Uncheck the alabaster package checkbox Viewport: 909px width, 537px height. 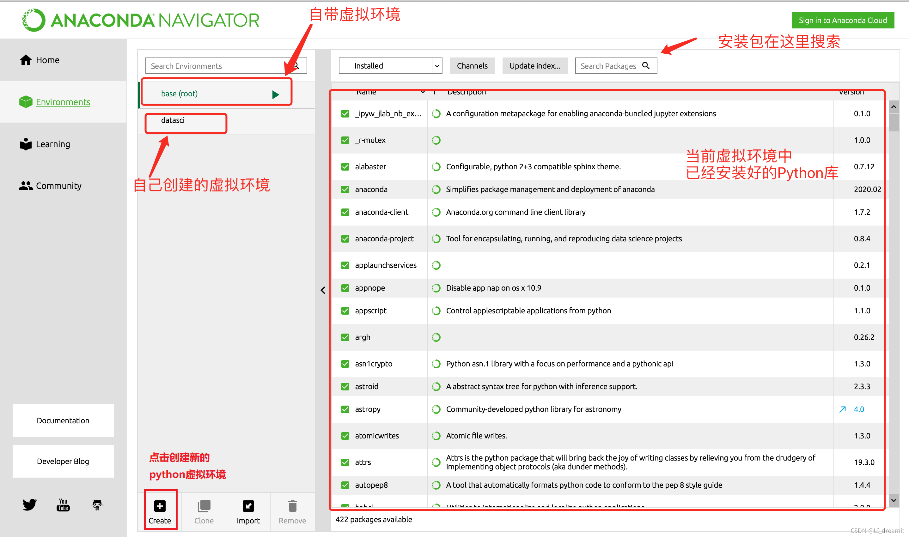(345, 167)
